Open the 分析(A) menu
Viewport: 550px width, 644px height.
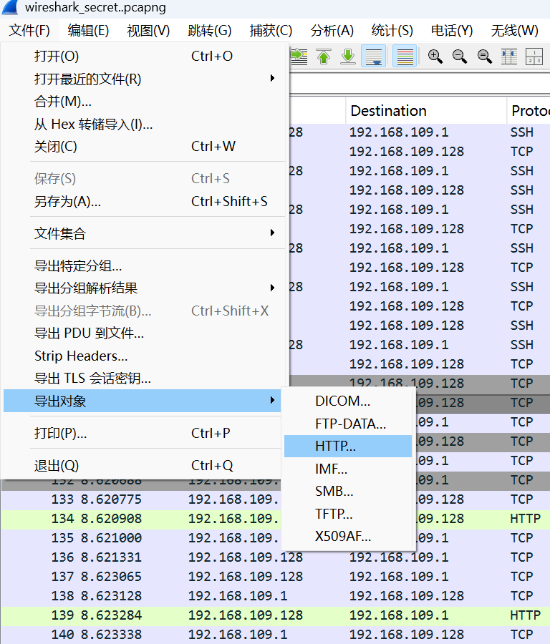coord(332,30)
